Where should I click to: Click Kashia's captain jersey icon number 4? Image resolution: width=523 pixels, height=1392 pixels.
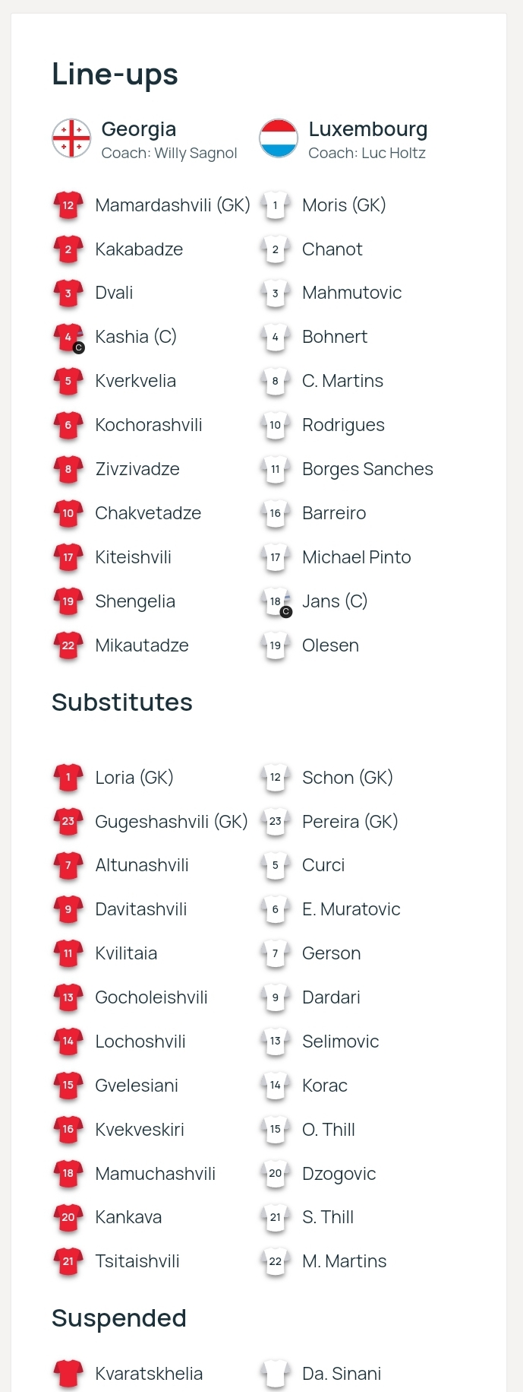pos(68,338)
